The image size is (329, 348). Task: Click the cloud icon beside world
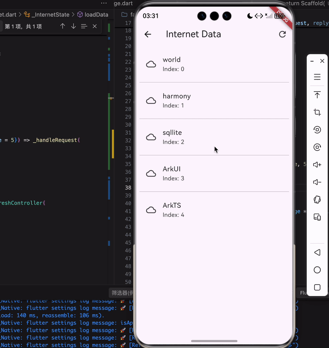pos(151,64)
